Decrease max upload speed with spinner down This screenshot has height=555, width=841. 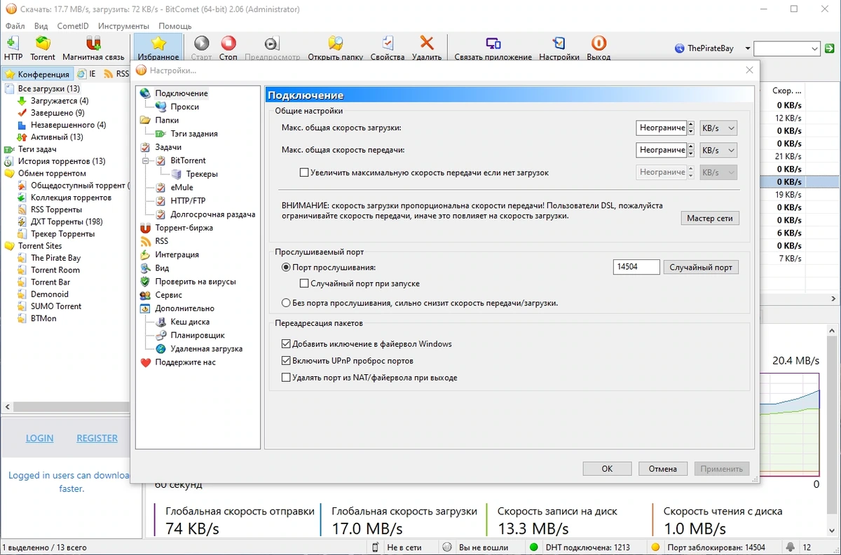click(690, 153)
